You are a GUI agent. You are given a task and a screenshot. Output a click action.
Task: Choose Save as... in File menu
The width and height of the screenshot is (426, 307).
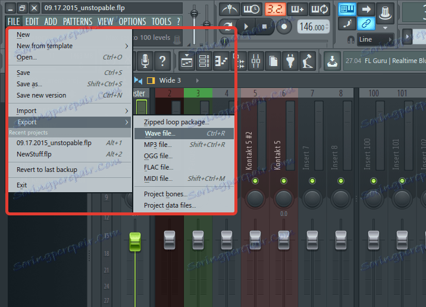pos(70,84)
